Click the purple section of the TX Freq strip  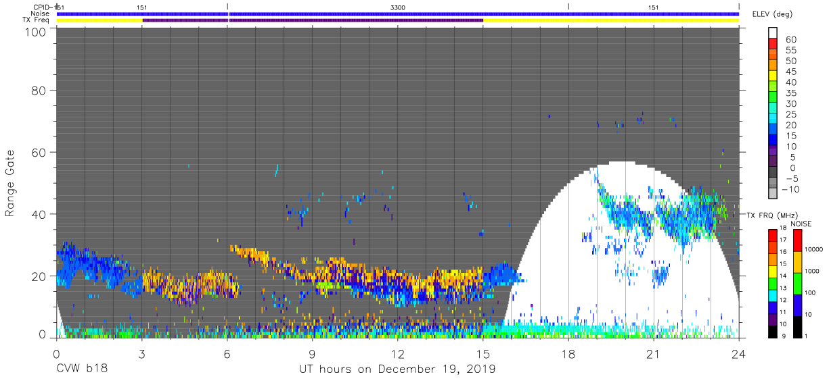(313, 20)
